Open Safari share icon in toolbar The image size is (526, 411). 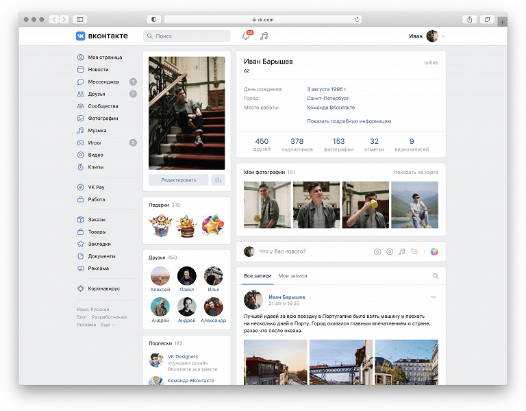[470, 19]
